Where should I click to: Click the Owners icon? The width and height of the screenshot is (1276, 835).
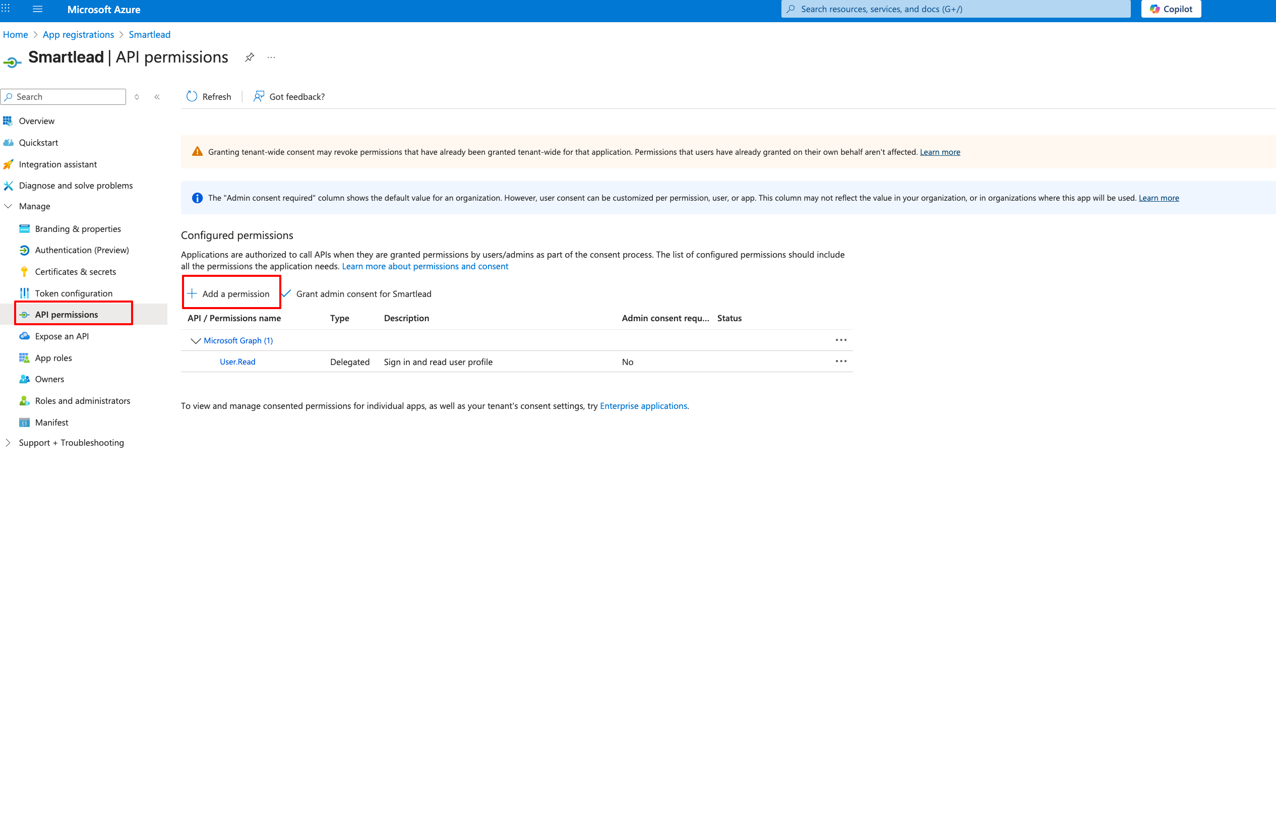[x=24, y=379]
